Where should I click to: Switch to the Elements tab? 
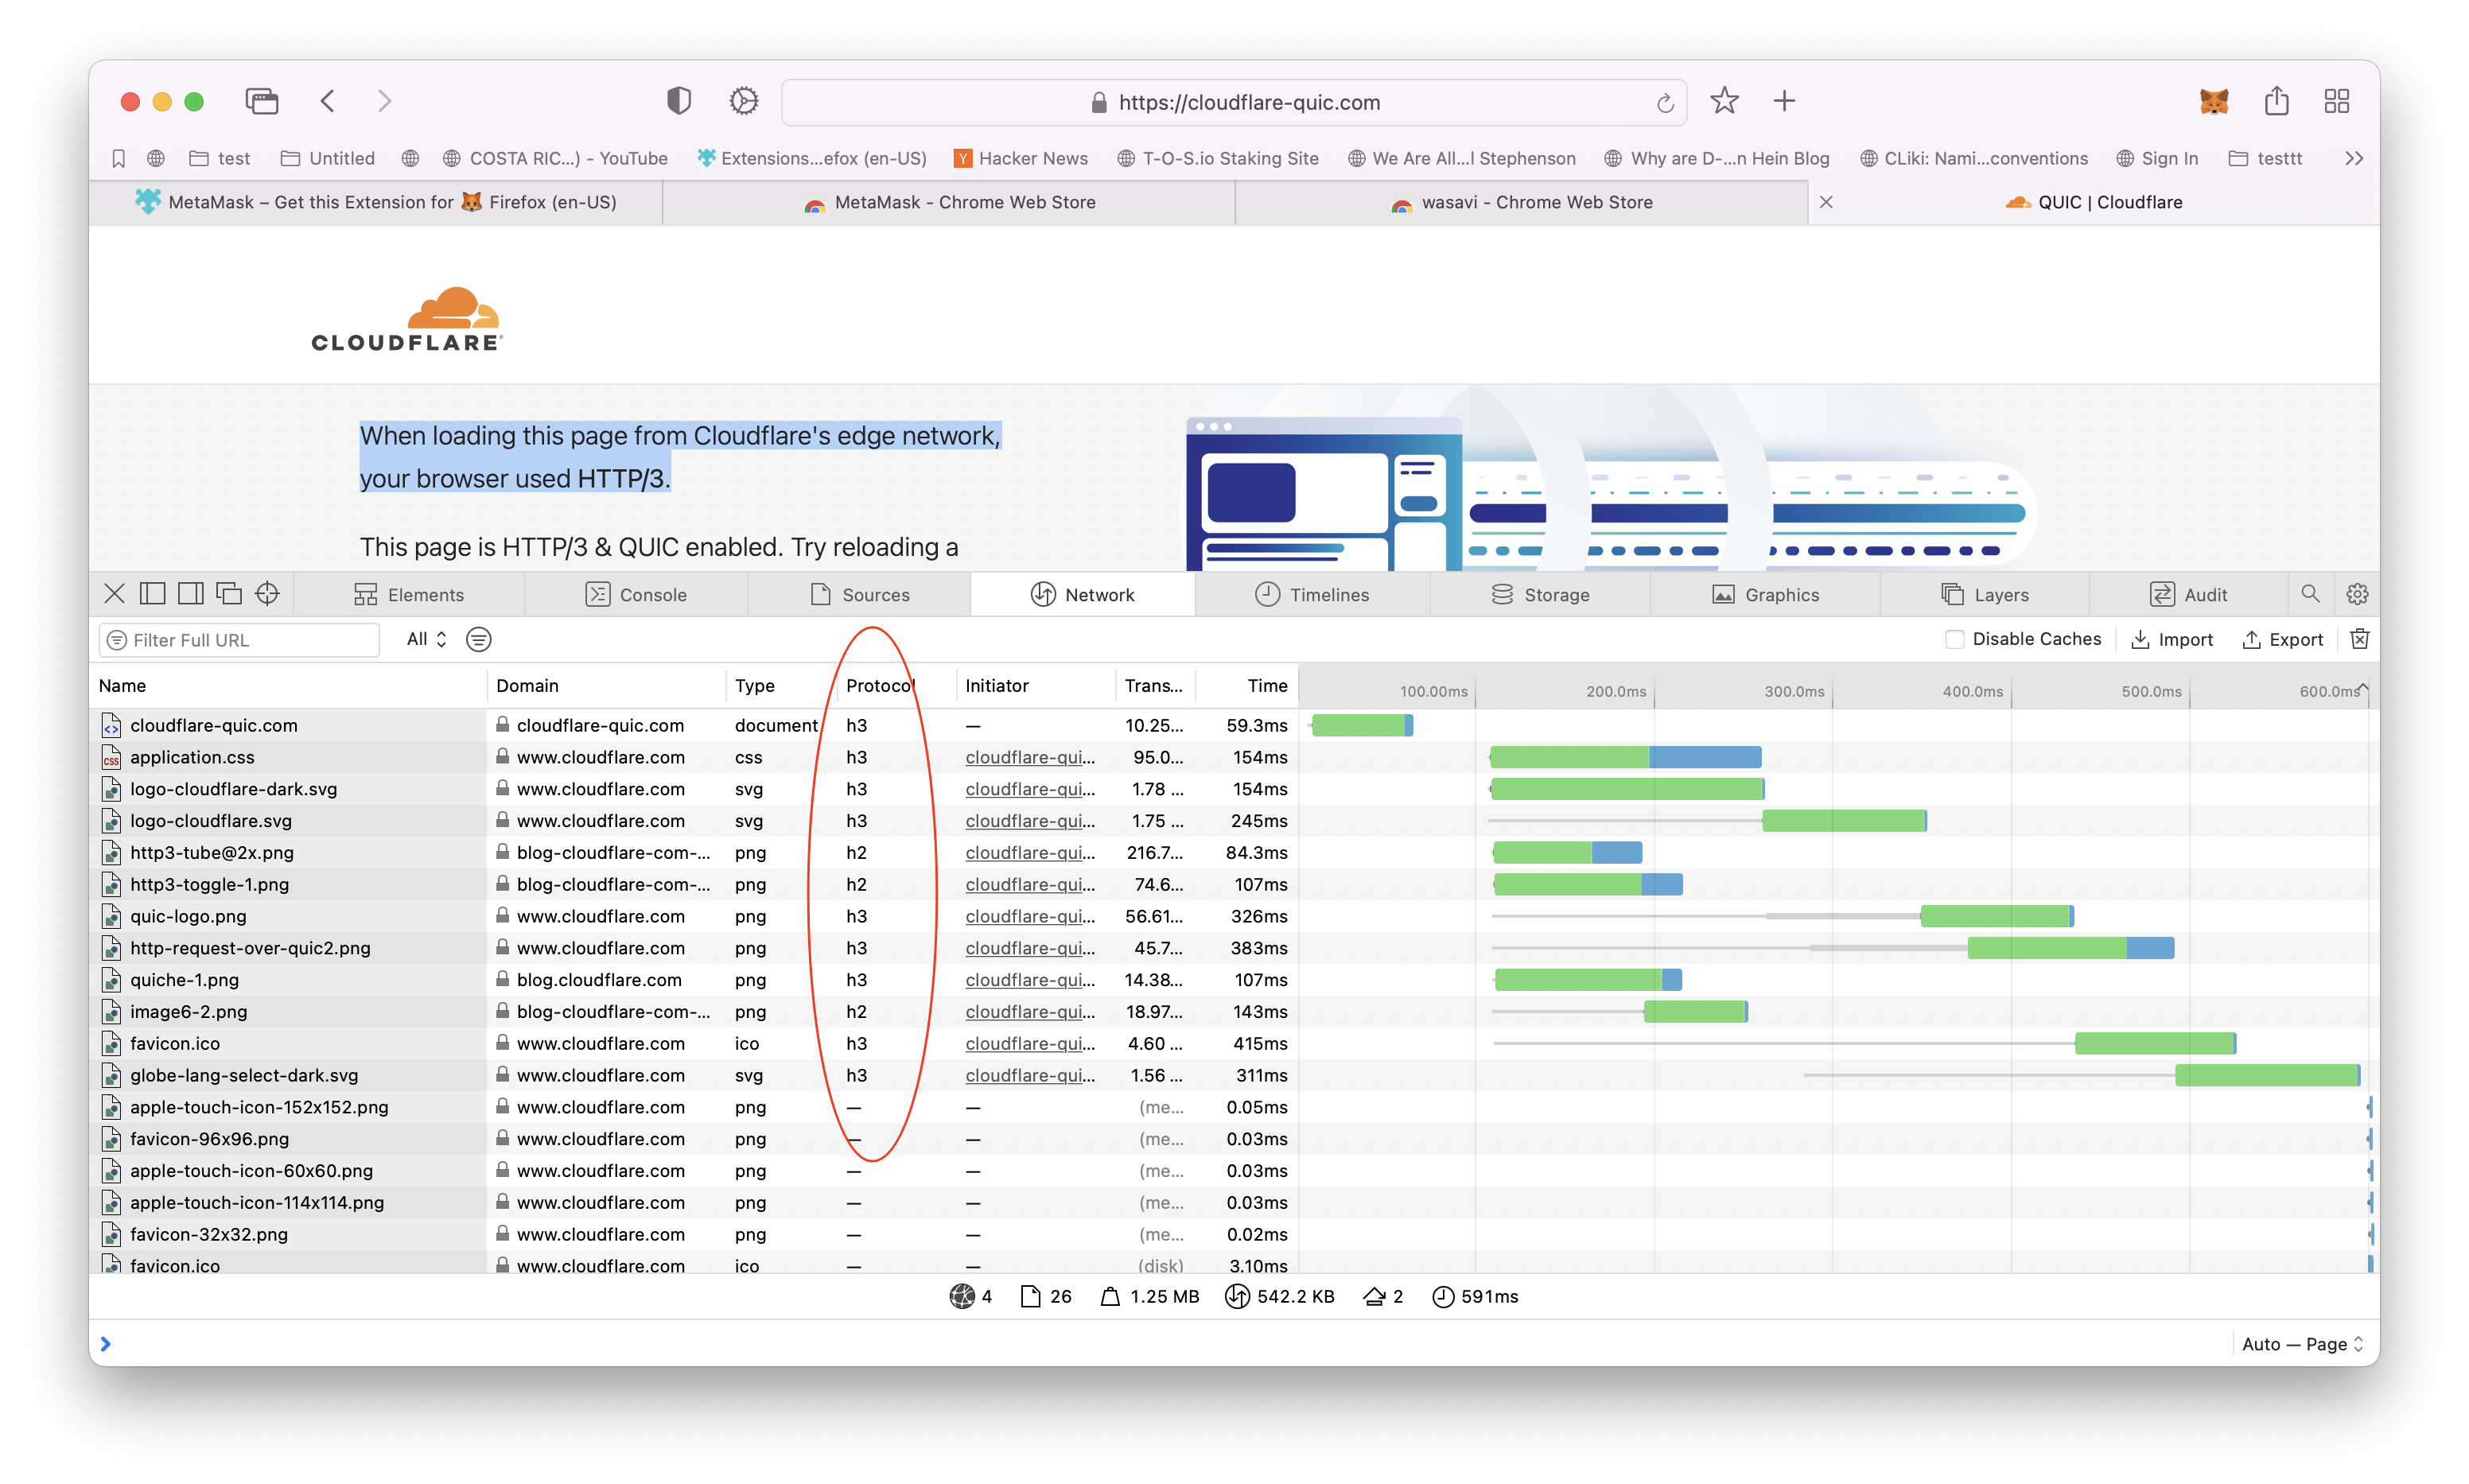pos(409,595)
